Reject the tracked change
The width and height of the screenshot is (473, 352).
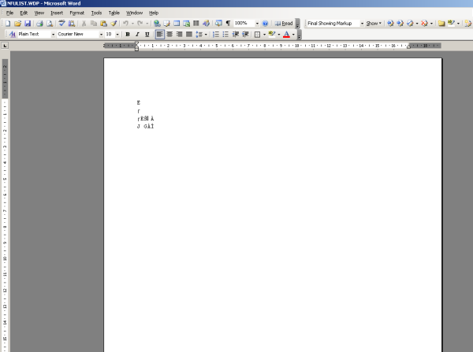tap(424, 23)
